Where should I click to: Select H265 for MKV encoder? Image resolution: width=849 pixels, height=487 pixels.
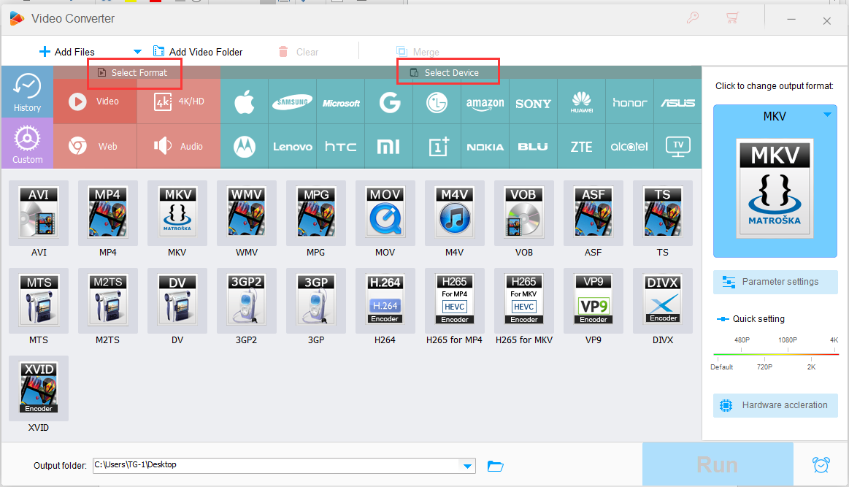523,301
